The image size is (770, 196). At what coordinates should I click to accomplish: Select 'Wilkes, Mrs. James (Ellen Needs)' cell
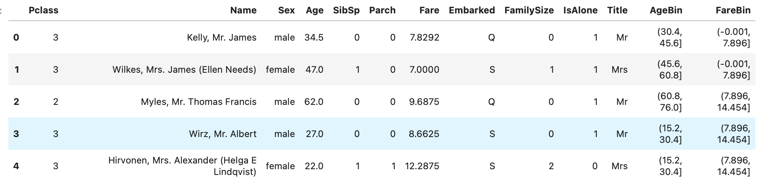[184, 70]
